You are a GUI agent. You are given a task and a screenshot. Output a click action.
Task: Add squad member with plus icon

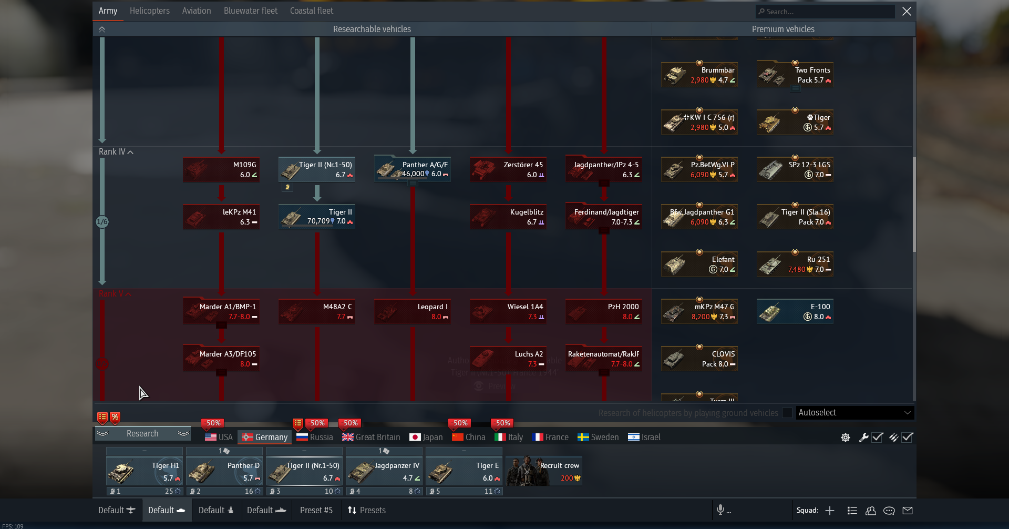point(830,511)
